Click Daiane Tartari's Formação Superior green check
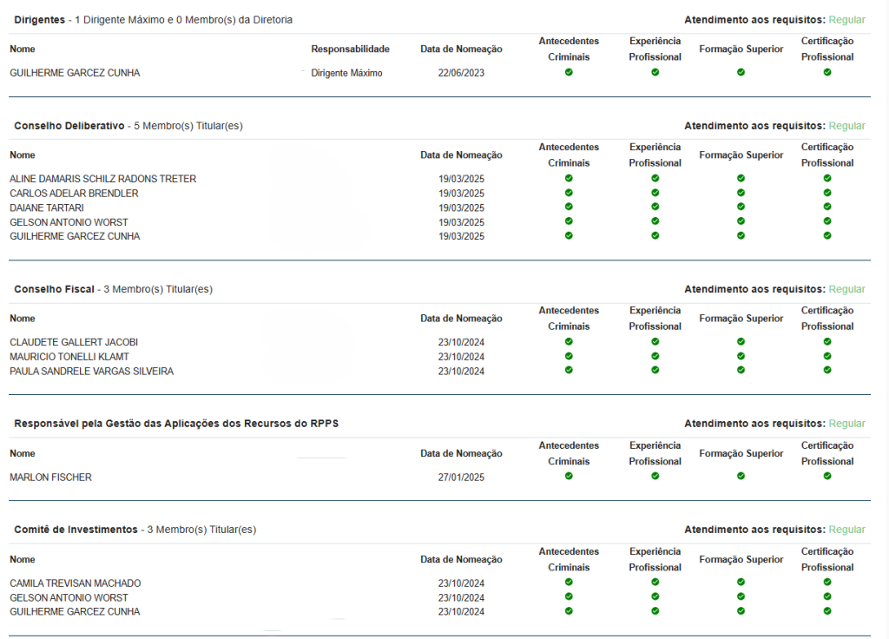Screen dimensions: 889x639 [x=741, y=207]
